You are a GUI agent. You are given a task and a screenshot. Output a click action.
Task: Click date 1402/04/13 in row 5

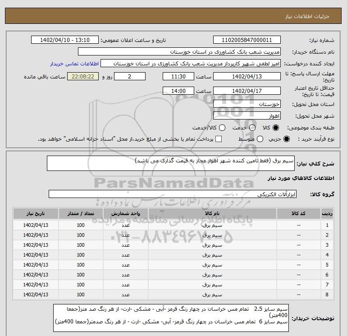tap(36, 265)
